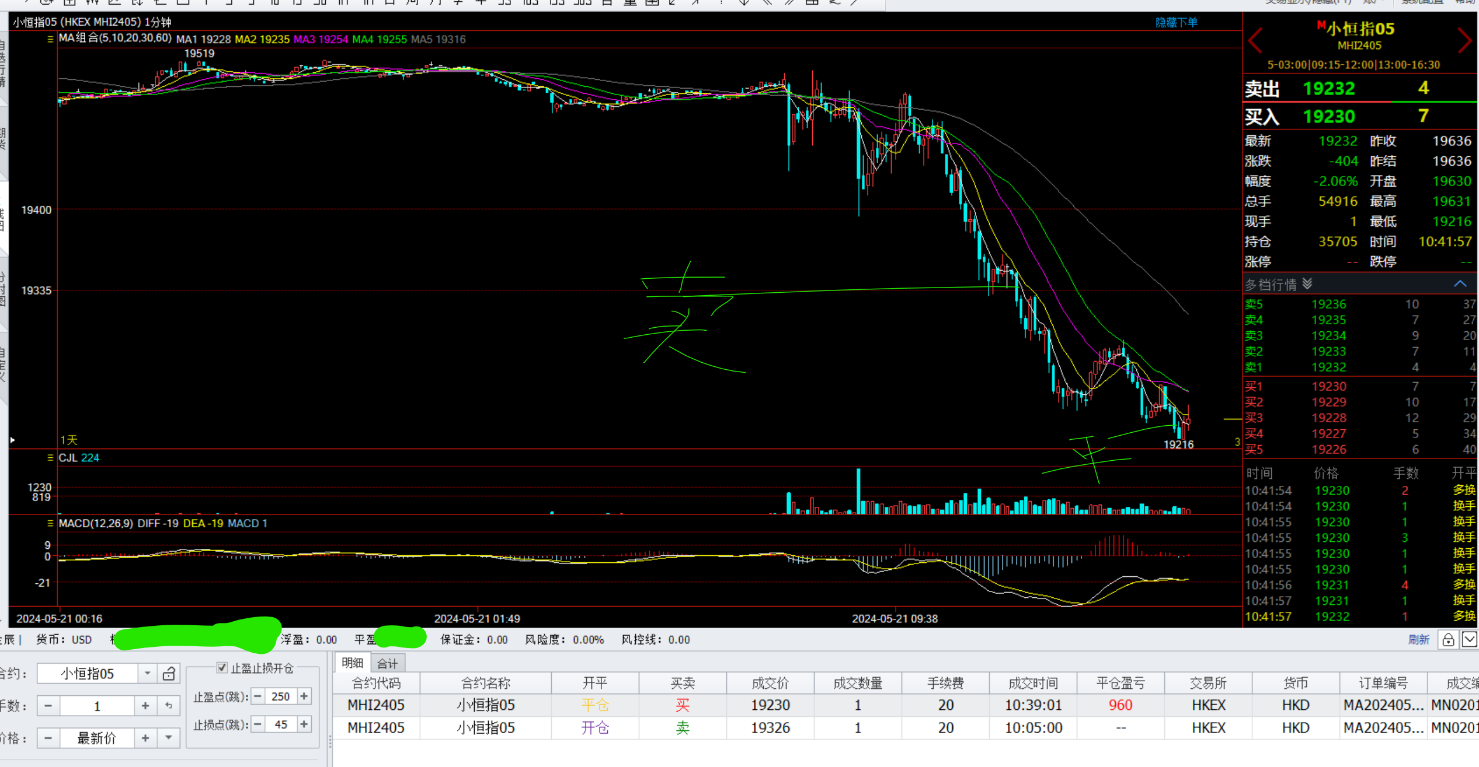Open price type 最新价 dropdown arrow
1479x767 pixels.
169,738
